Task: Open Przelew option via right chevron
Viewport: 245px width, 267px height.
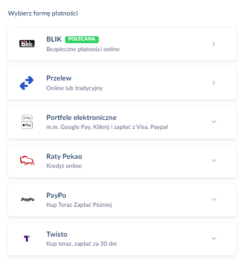Action: pyautogui.click(x=214, y=83)
